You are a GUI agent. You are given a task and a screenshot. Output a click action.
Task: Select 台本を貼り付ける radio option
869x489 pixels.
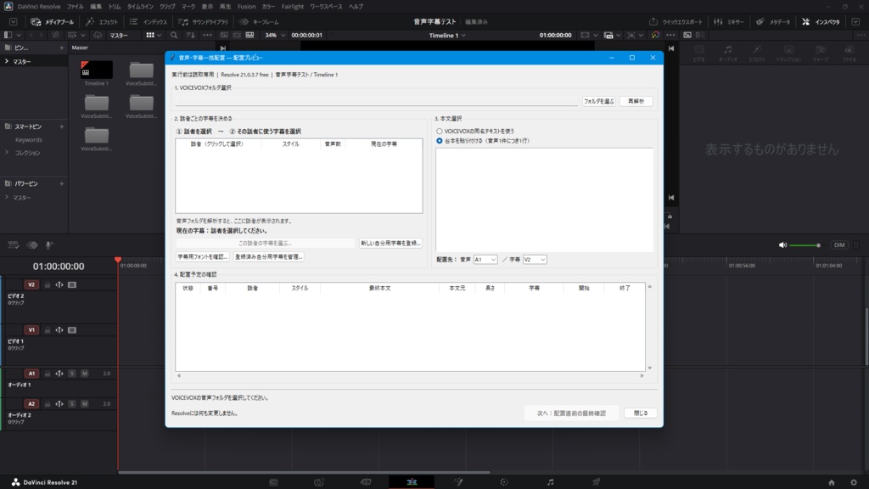click(483, 141)
